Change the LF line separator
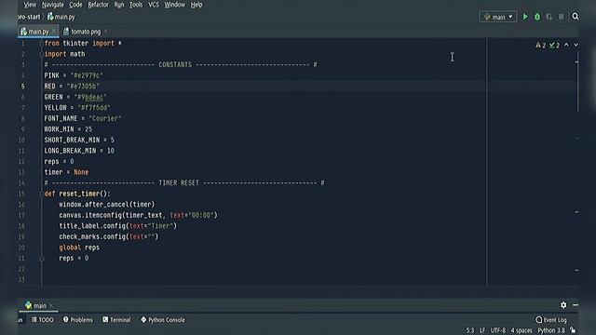Image resolution: width=596 pixels, height=335 pixels. tap(482, 330)
